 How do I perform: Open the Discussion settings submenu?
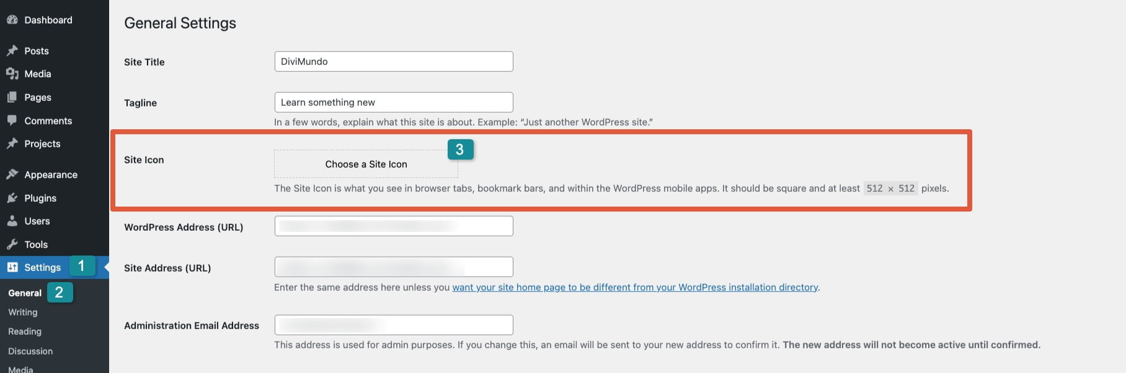click(30, 351)
